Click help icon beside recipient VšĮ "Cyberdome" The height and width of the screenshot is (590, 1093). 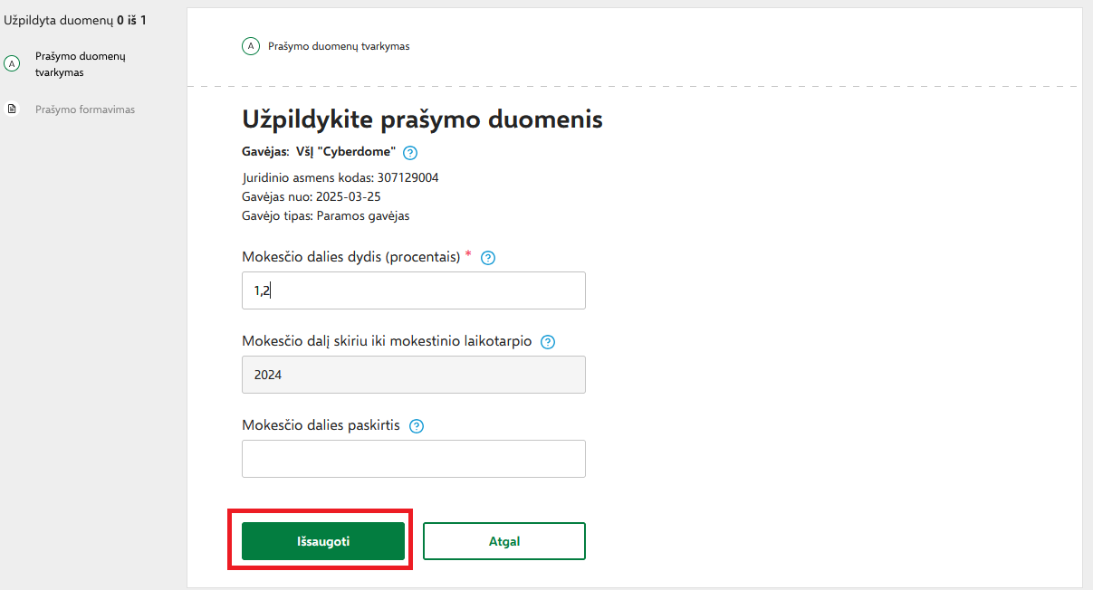pos(410,153)
